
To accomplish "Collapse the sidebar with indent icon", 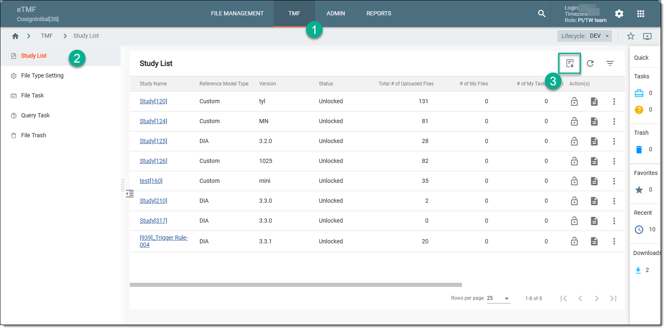I will pyautogui.click(x=130, y=194).
